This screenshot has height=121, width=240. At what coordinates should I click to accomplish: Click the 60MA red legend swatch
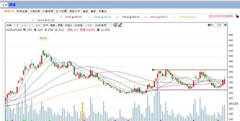tap(146, 17)
